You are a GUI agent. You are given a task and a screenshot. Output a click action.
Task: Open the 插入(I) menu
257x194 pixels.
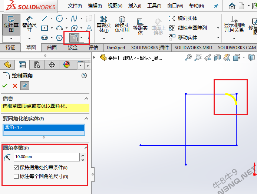pos(135,6)
